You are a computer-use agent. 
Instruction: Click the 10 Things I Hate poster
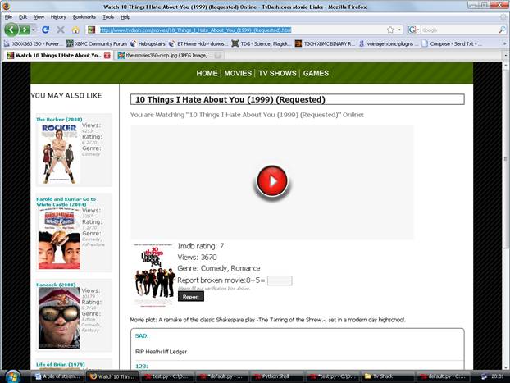click(x=153, y=275)
